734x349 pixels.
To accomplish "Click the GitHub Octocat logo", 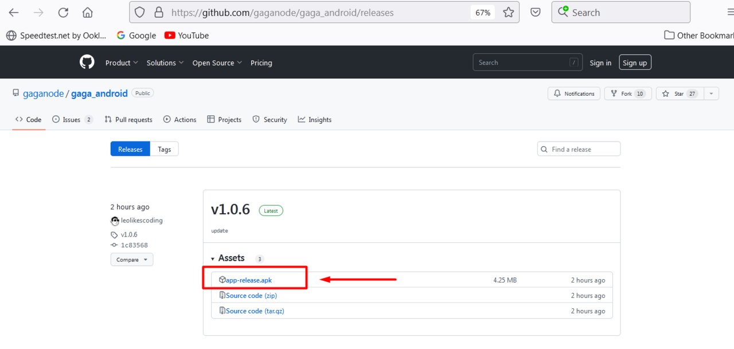I will (87, 62).
